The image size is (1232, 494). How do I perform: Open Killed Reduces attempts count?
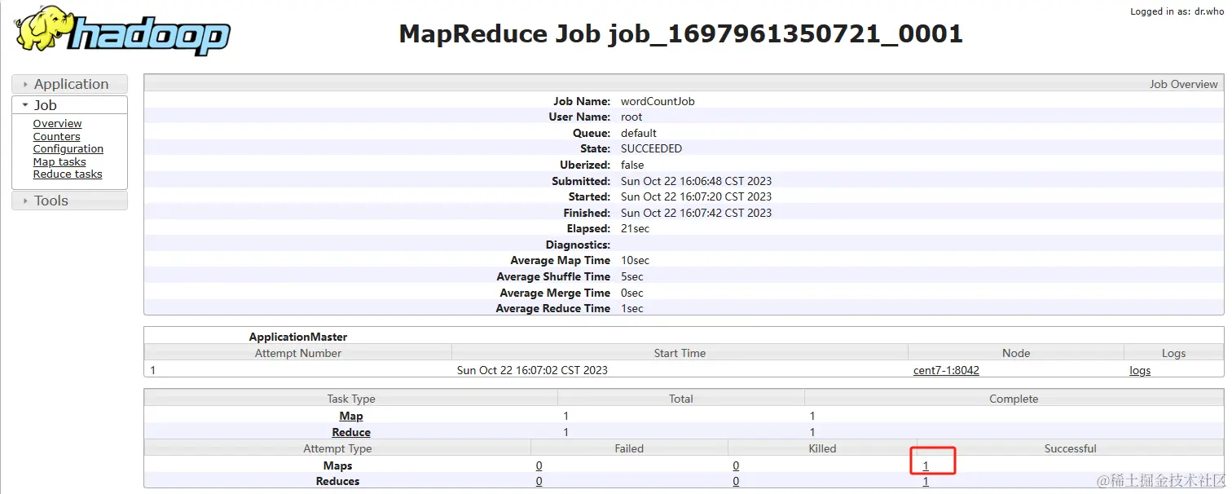[x=736, y=482]
